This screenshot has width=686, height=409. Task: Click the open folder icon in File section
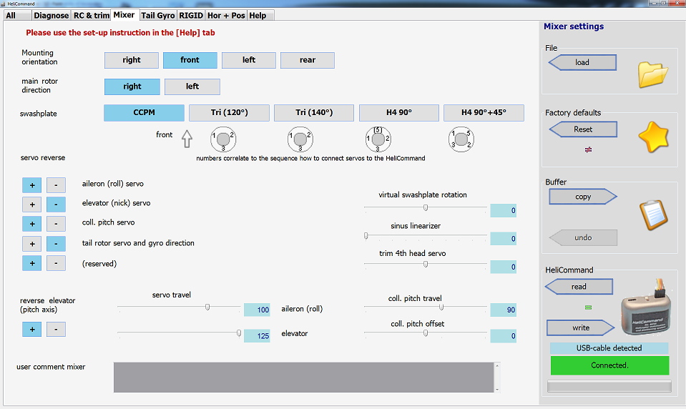click(653, 74)
